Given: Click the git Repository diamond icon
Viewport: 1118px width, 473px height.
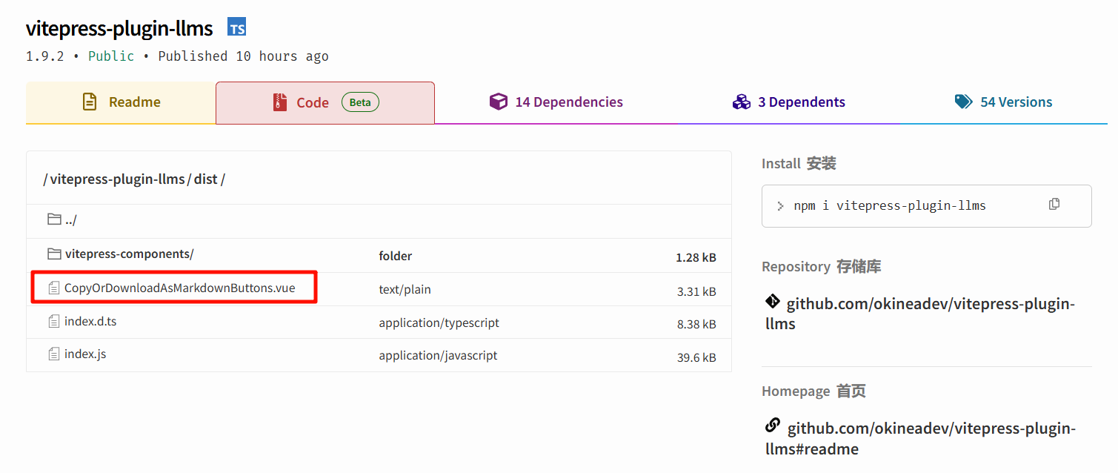Looking at the screenshot, I should [x=772, y=302].
